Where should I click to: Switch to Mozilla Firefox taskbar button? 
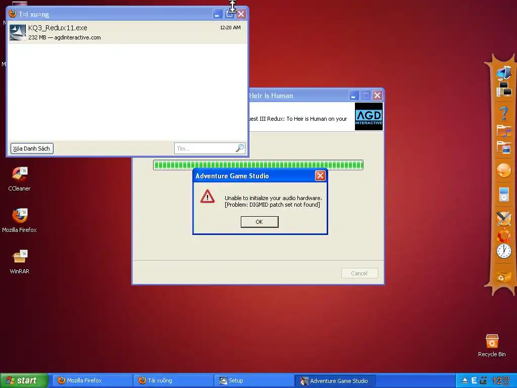click(92, 381)
